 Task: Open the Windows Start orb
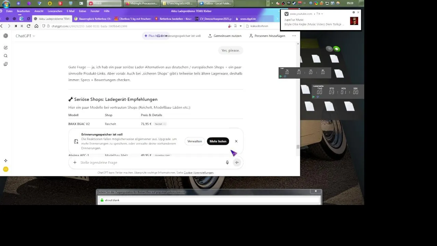pyautogui.click(x=6, y=4)
